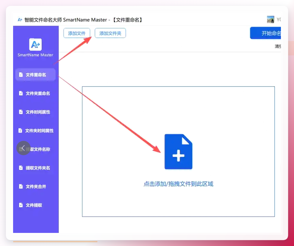Click the big blue add-file icon
Viewport: 294px width, 246px height.
[178, 151]
